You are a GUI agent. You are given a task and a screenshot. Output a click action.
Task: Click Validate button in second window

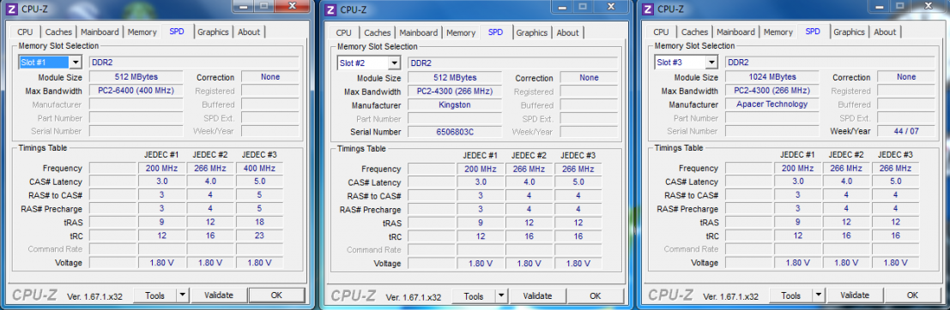tap(537, 296)
